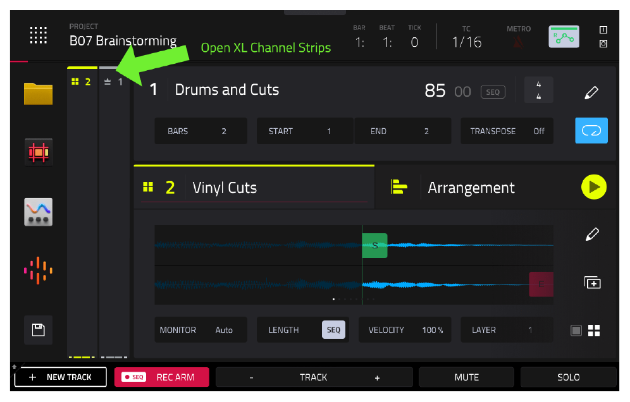Image resolution: width=630 pixels, height=402 pixels.
Task: Select the single-square view icon
Action: [576, 331]
